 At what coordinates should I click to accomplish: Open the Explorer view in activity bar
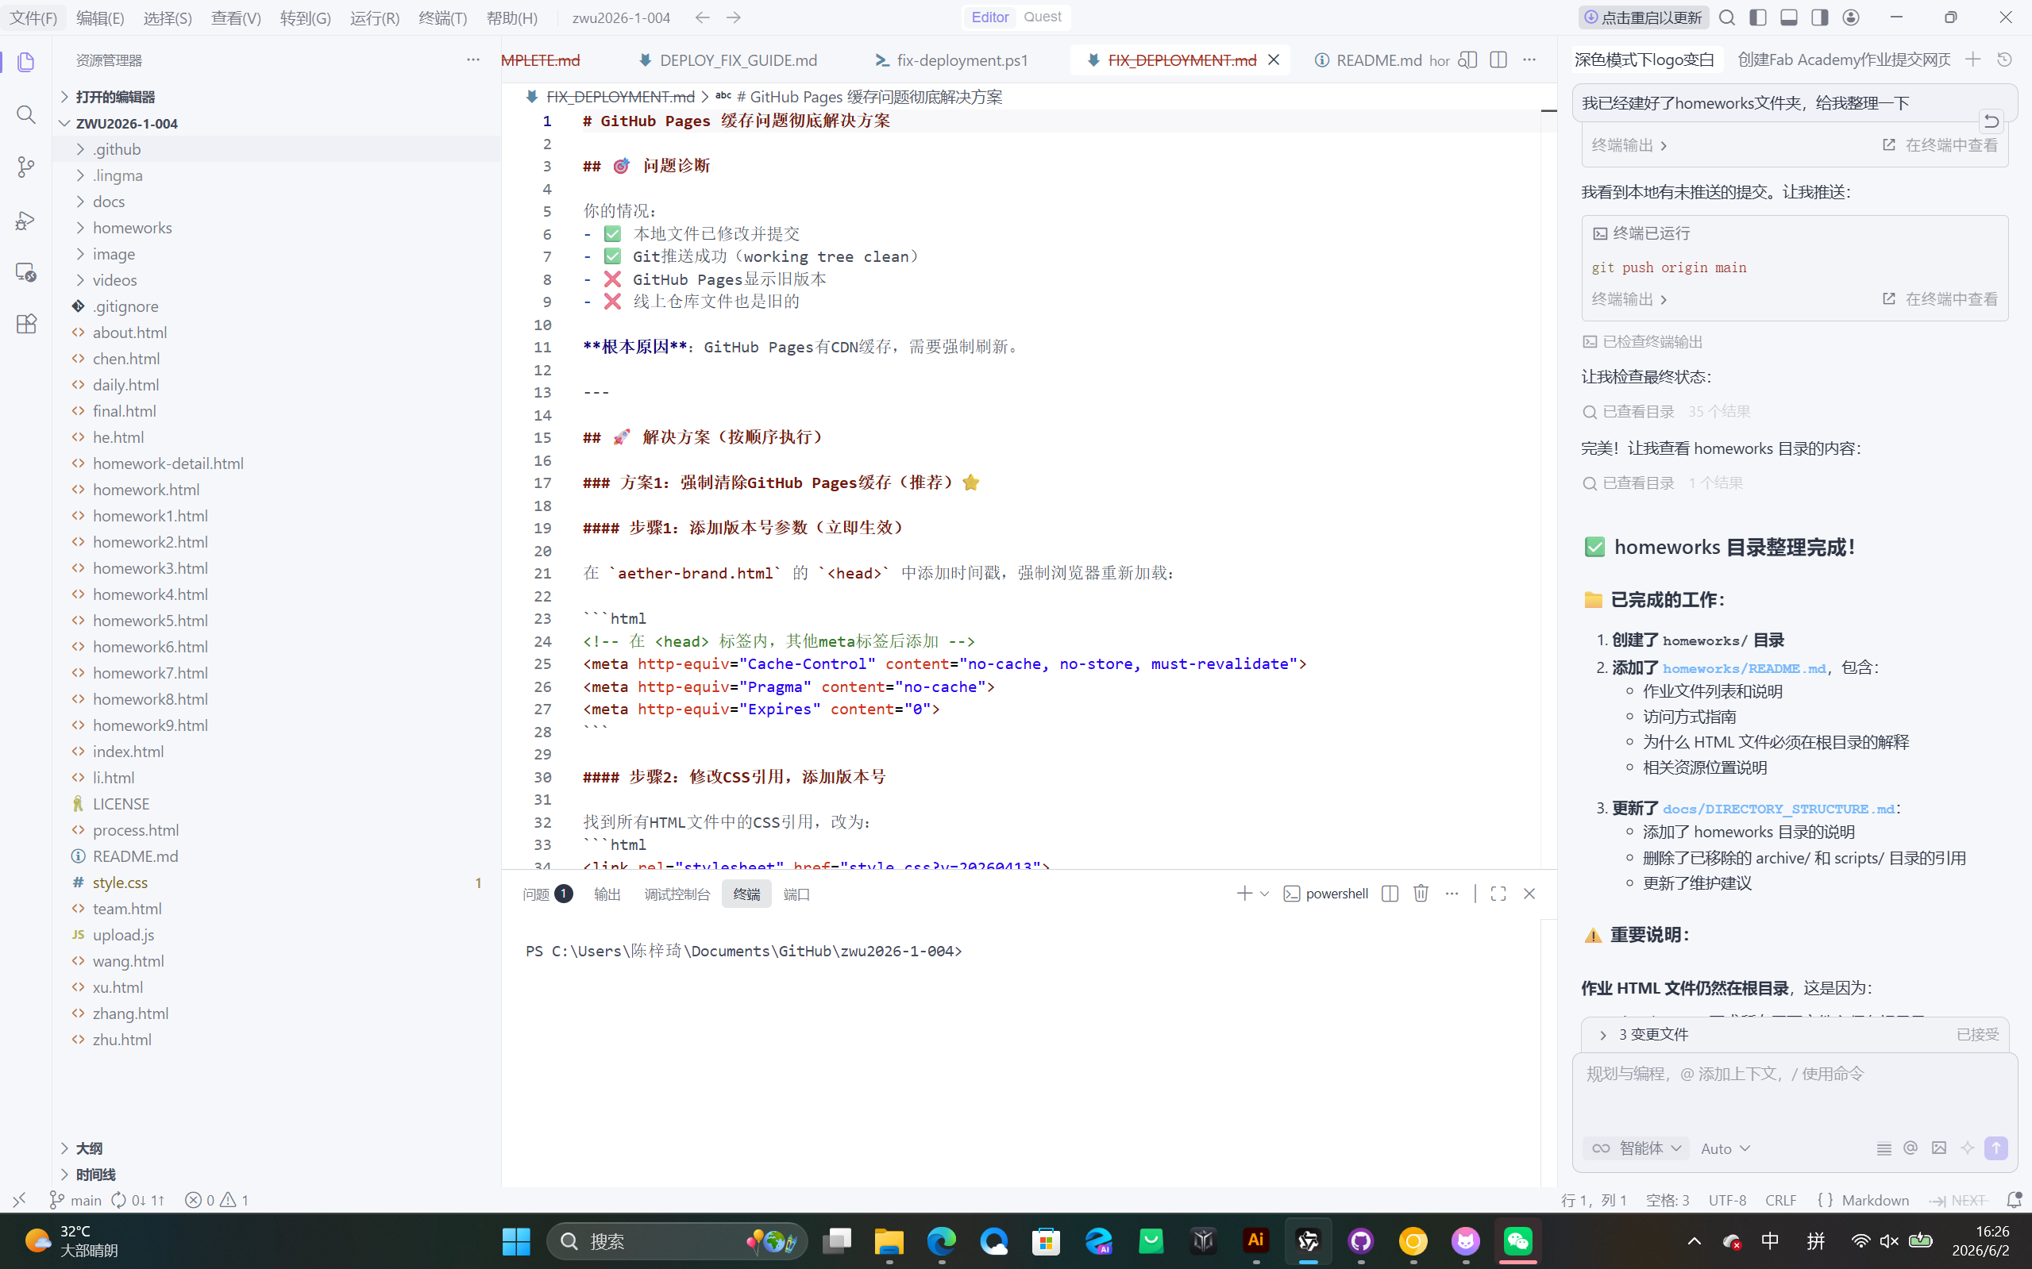pyautogui.click(x=26, y=62)
